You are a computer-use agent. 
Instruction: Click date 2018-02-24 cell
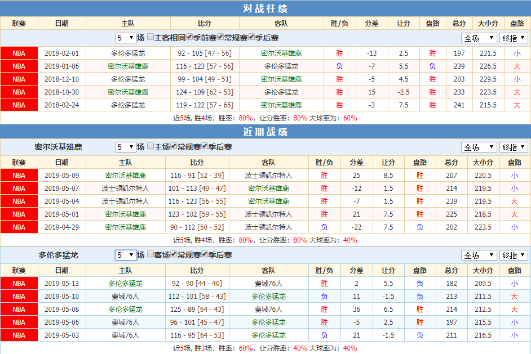(x=61, y=105)
